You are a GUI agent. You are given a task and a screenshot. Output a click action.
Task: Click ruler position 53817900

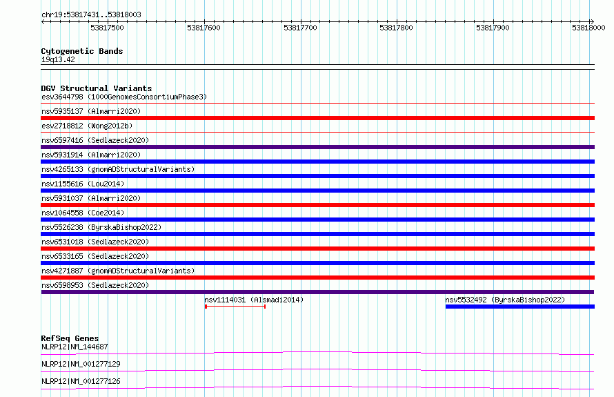pyautogui.click(x=493, y=28)
